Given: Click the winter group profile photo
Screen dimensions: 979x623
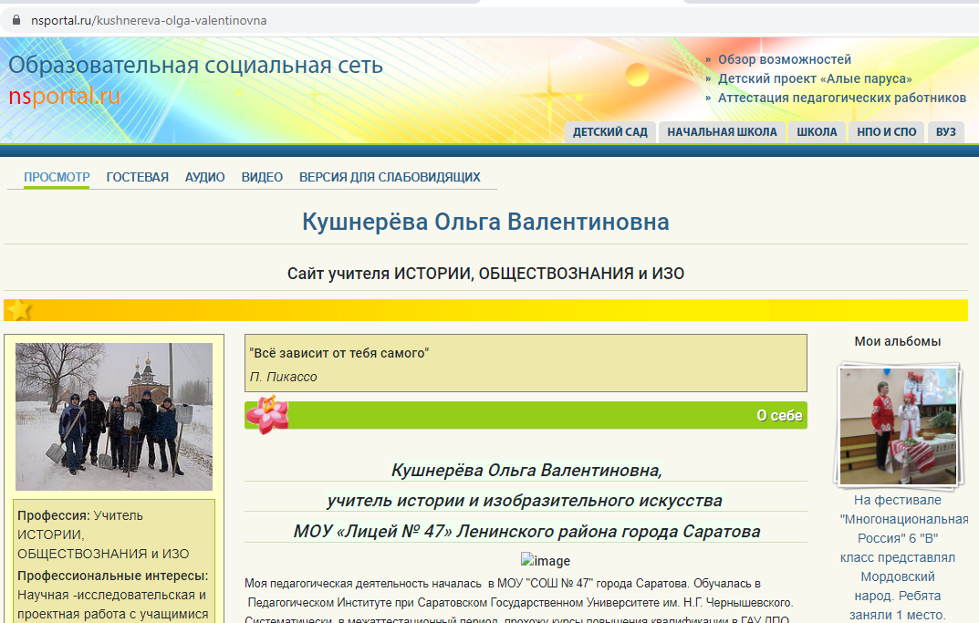Looking at the screenshot, I should (114, 416).
